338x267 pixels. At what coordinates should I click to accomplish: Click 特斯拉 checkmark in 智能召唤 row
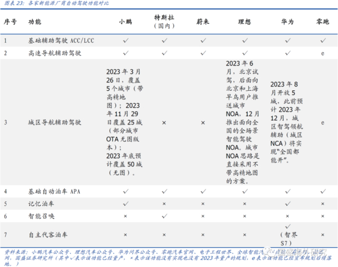click(164, 216)
